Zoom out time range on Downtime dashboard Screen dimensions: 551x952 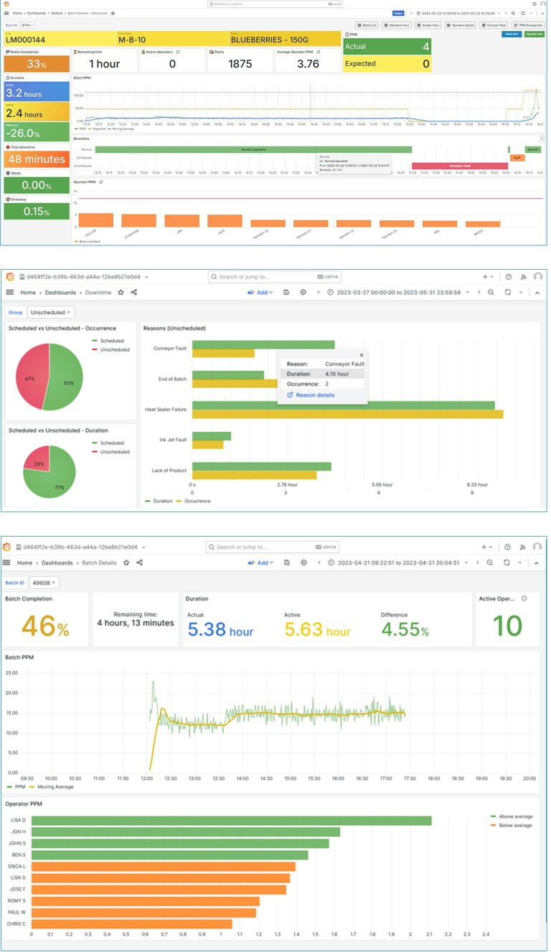click(x=491, y=293)
